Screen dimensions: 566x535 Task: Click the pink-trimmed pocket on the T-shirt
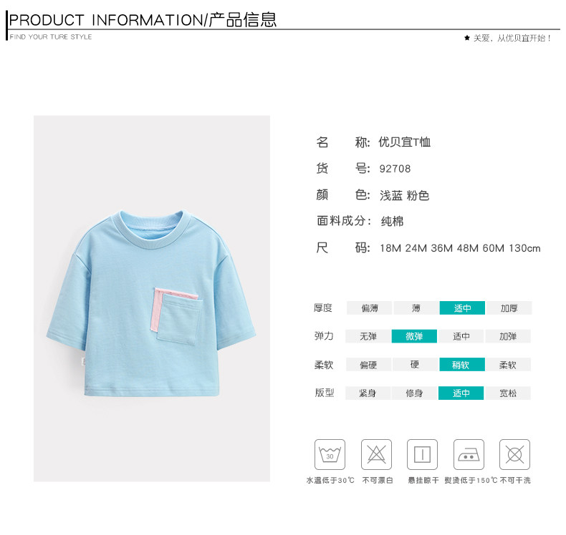[x=178, y=315]
